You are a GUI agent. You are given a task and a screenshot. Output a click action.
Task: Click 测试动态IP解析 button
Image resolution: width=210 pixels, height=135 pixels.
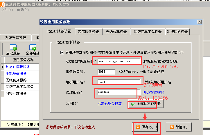(x=146, y=104)
